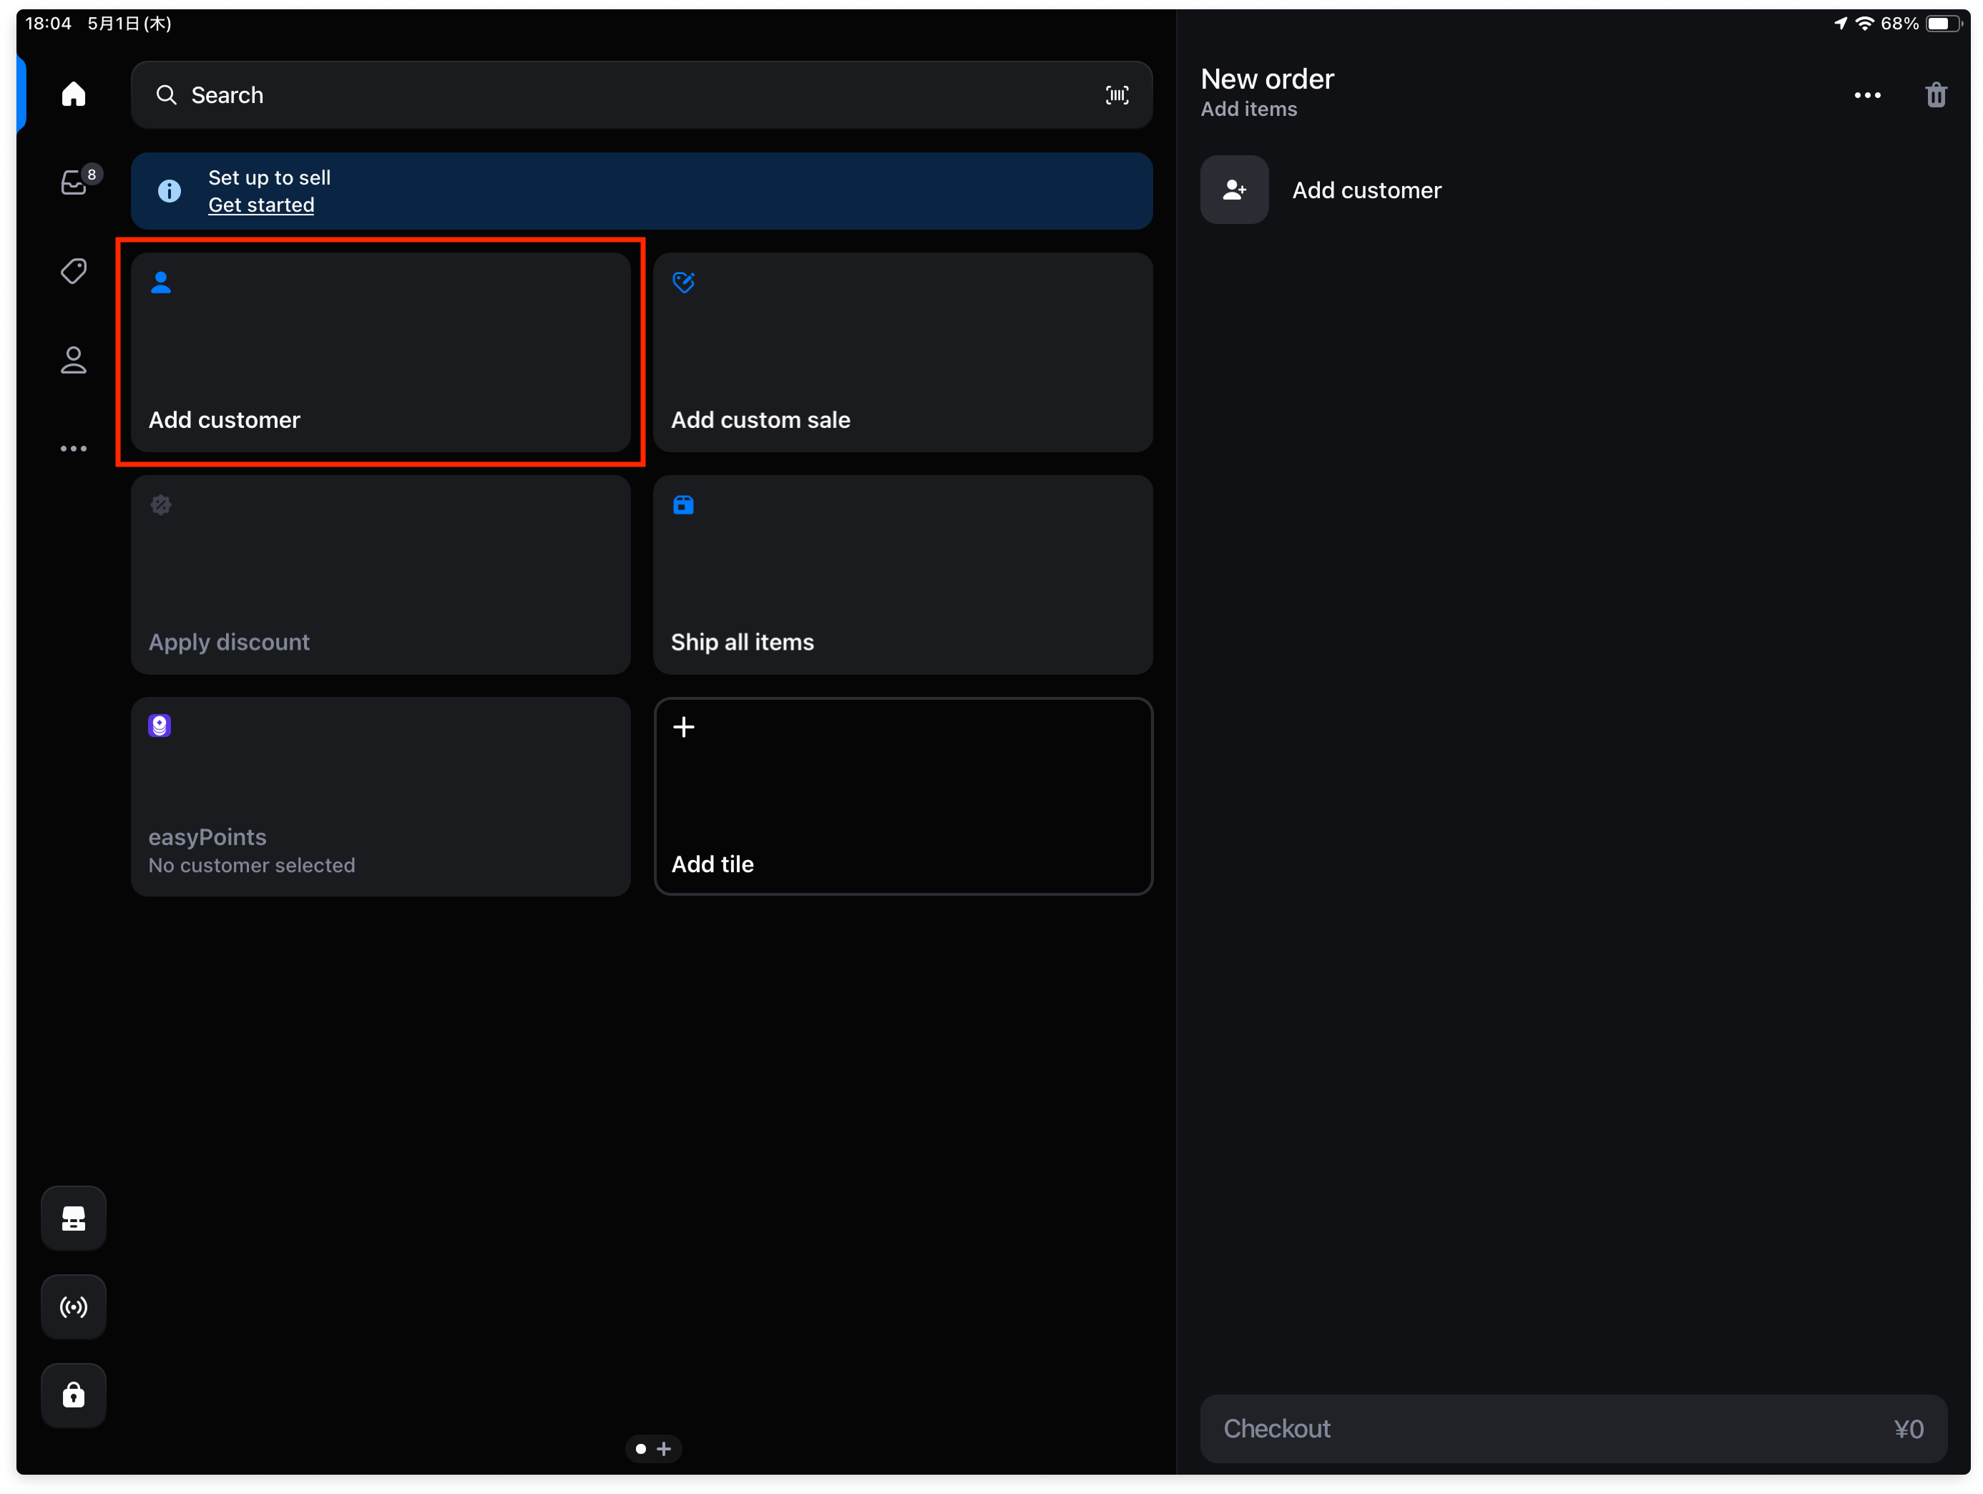Open the connectivity status button
This screenshot has width=1983, height=1494.
click(x=74, y=1307)
